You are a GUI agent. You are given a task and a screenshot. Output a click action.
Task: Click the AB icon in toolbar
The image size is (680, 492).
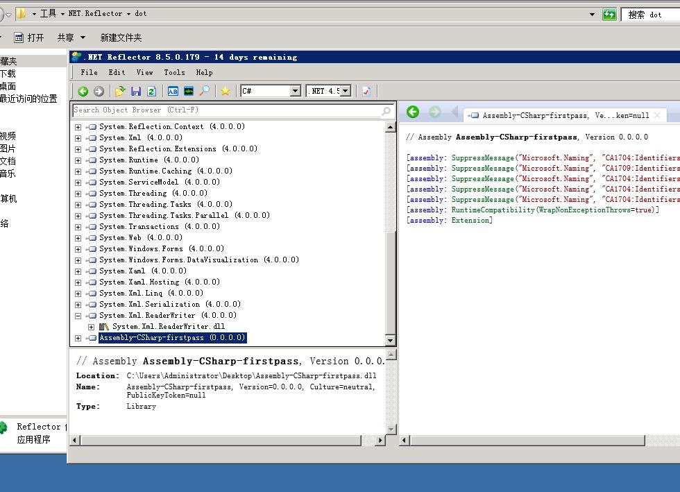click(173, 91)
